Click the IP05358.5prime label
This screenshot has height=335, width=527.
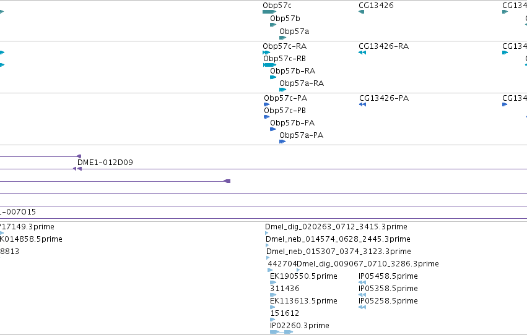388,289
